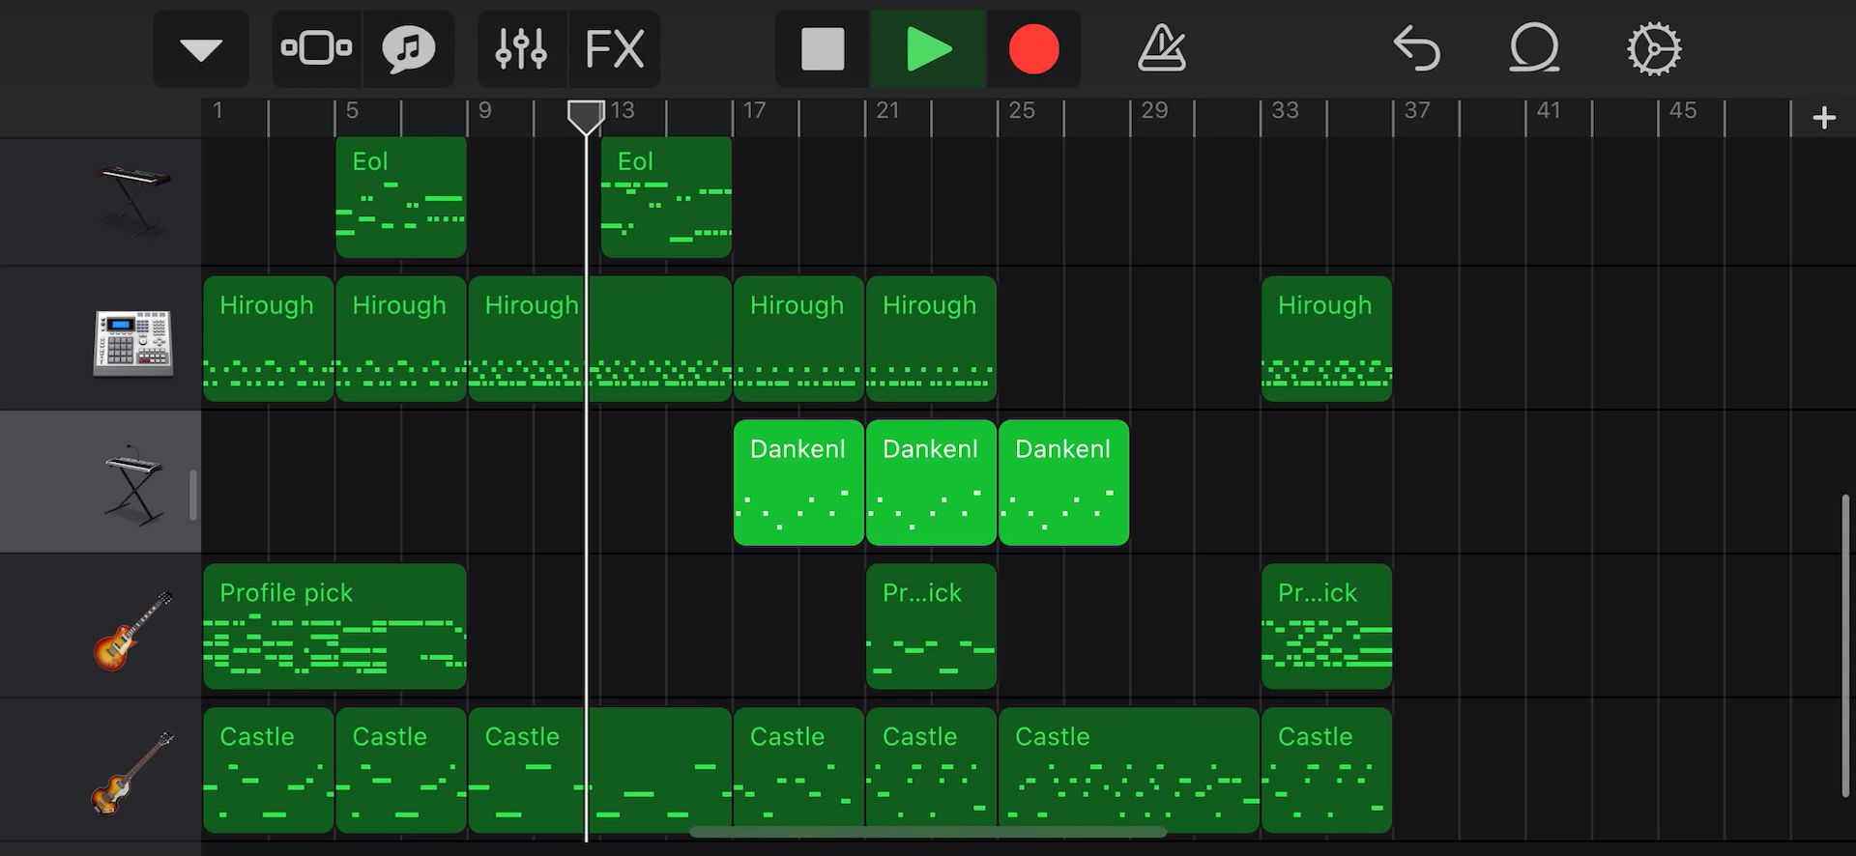Select the Profile pick region at bar 1

coord(334,626)
